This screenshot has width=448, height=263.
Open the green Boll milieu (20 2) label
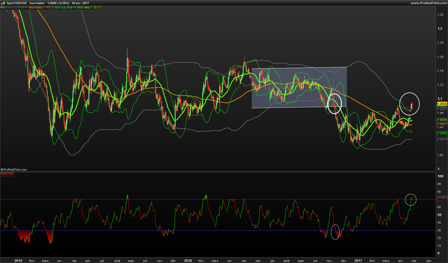(89, 8)
